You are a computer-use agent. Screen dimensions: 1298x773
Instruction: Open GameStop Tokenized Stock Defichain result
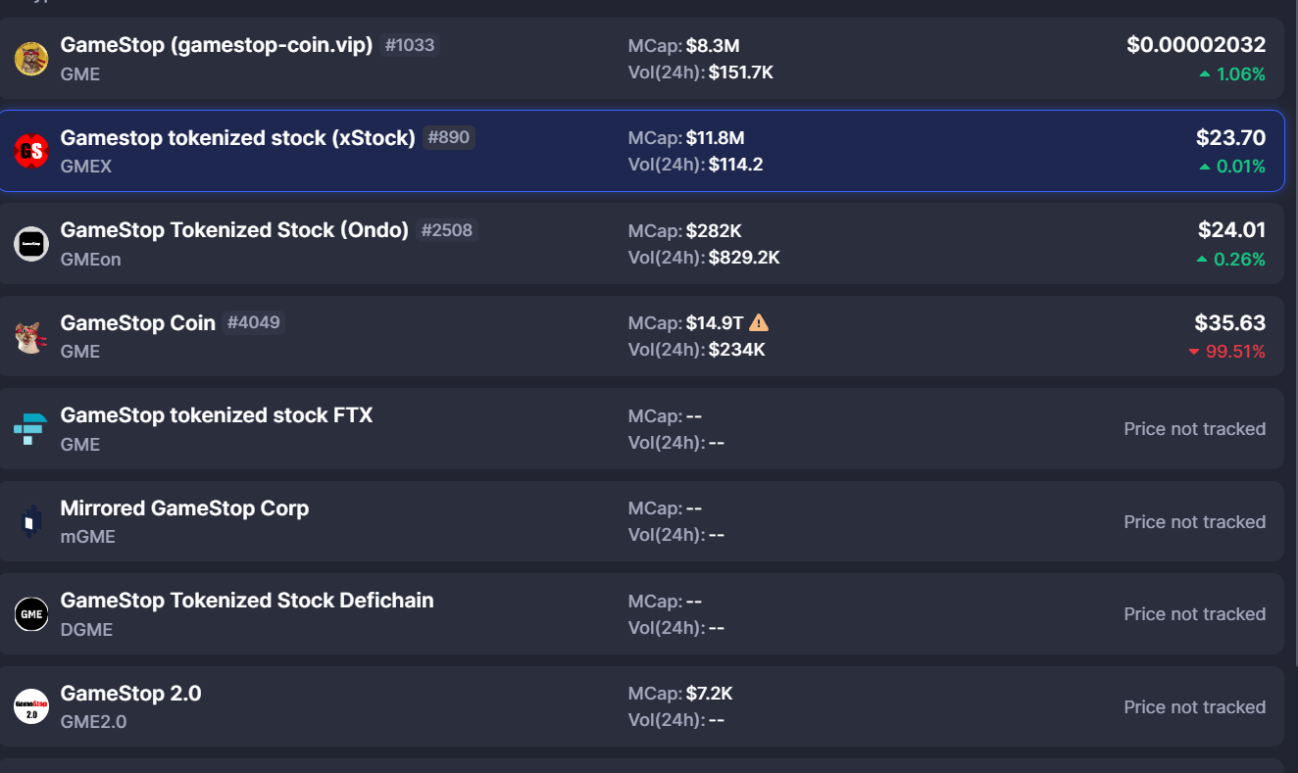coord(641,614)
